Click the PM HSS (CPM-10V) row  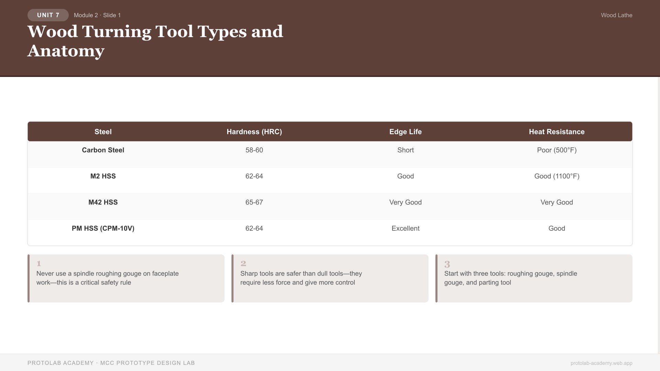pos(103,228)
